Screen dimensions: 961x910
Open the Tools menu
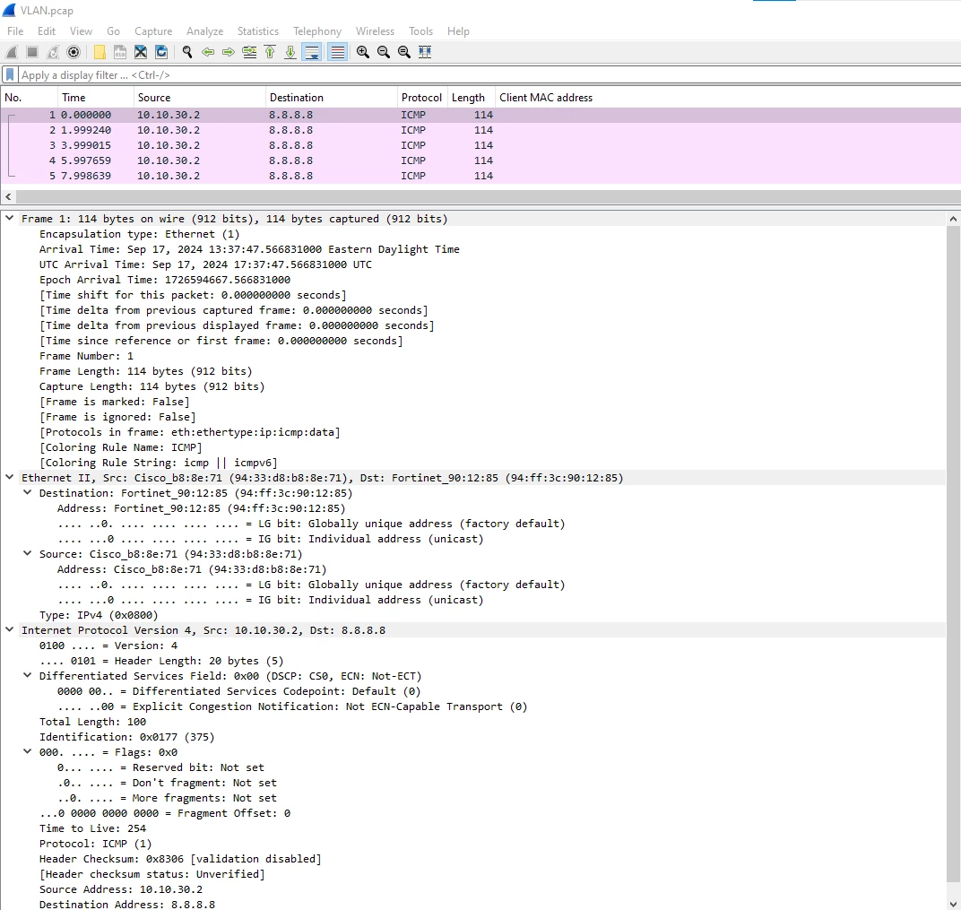pos(421,31)
